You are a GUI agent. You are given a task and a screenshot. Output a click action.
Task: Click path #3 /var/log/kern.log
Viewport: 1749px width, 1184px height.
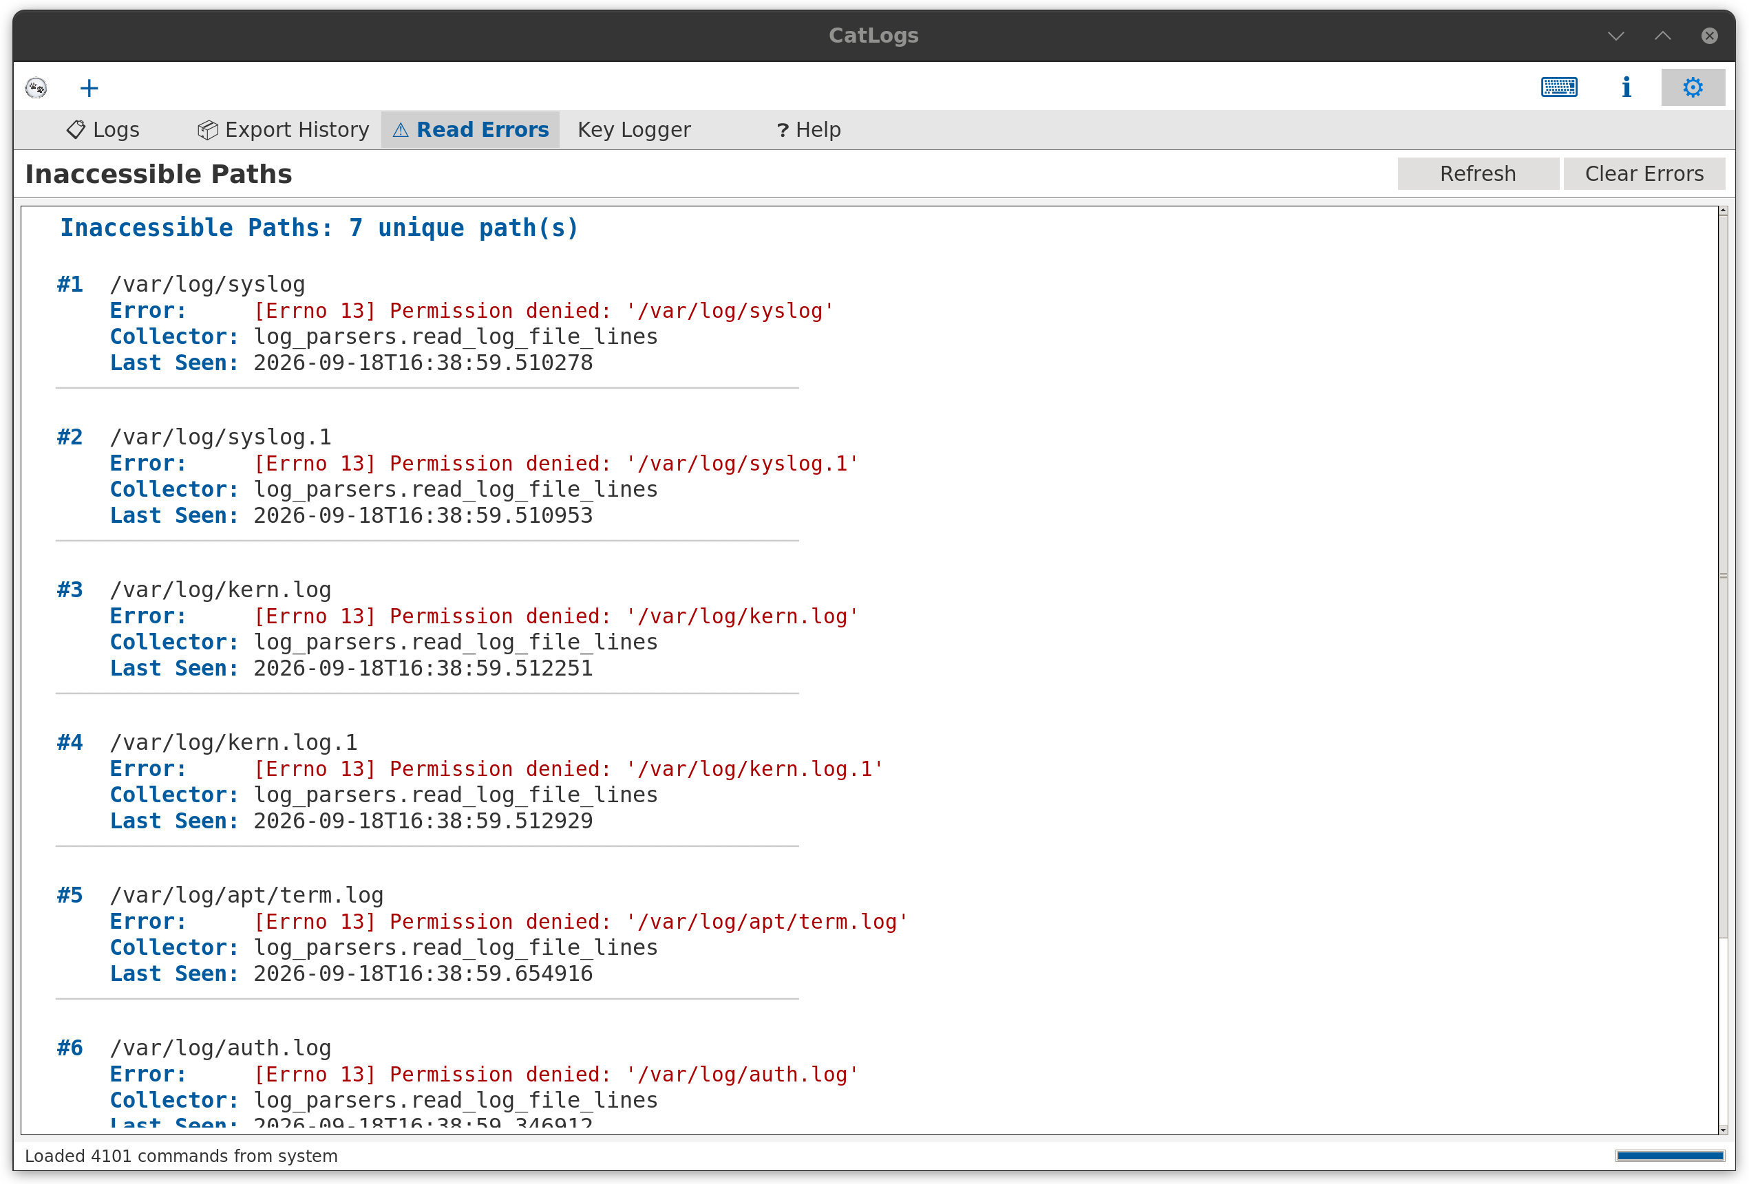click(x=220, y=590)
